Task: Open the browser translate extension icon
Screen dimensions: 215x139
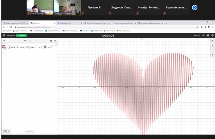Action: 202,27
